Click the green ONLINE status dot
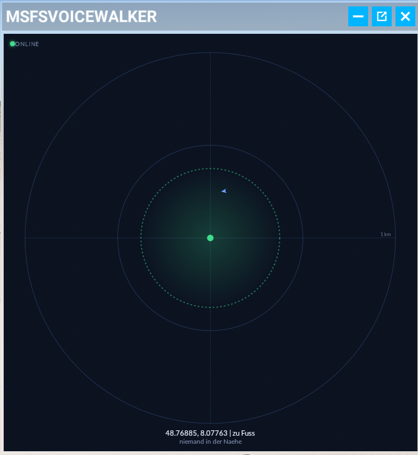Image resolution: width=418 pixels, height=455 pixels. pos(12,43)
